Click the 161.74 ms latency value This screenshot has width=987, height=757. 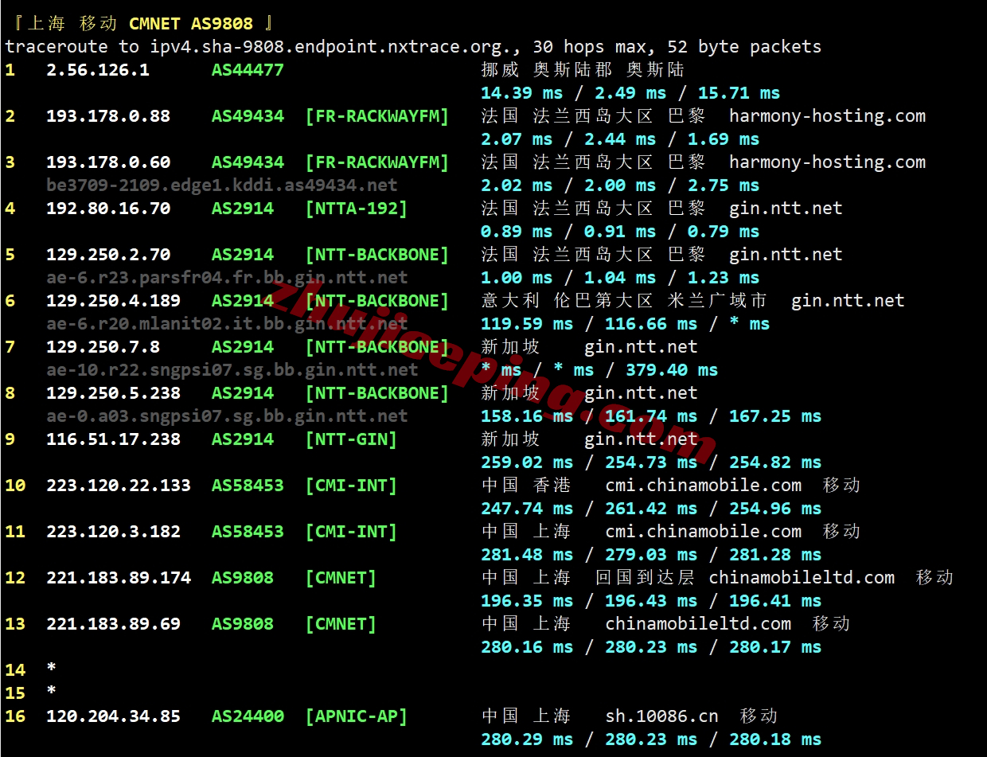[x=651, y=416]
